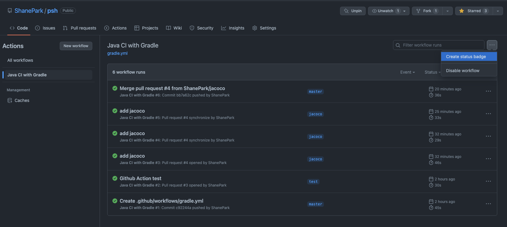The width and height of the screenshot is (507, 227).
Task: Choose Create status badge menu item
Action: [469, 57]
